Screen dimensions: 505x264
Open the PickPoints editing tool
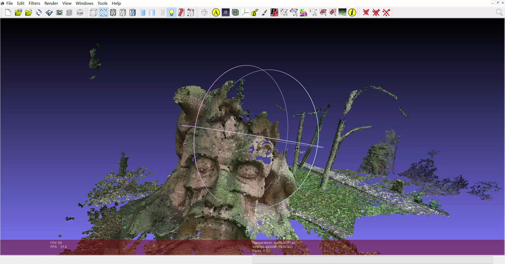click(274, 12)
